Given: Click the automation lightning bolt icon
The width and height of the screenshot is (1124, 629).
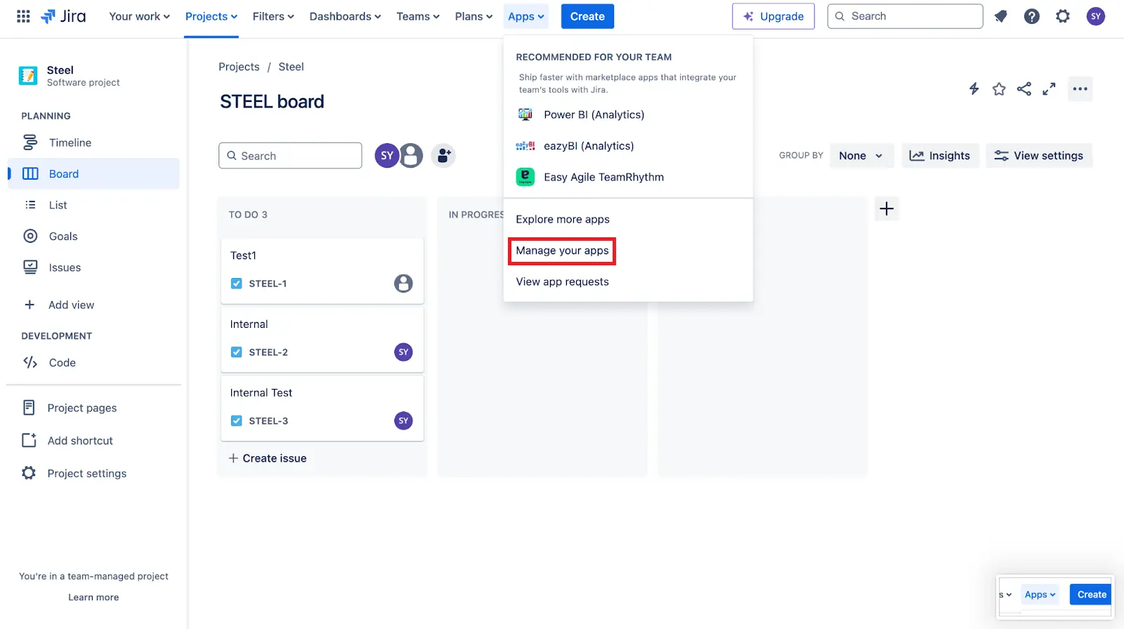Looking at the screenshot, I should [974, 88].
